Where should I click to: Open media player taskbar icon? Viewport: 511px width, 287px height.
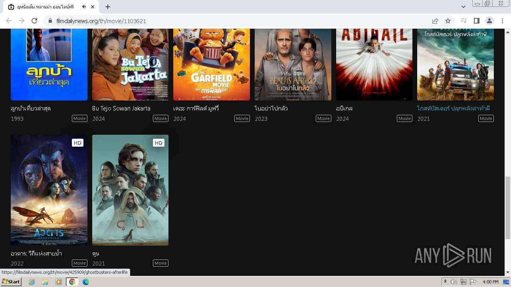[59, 282]
